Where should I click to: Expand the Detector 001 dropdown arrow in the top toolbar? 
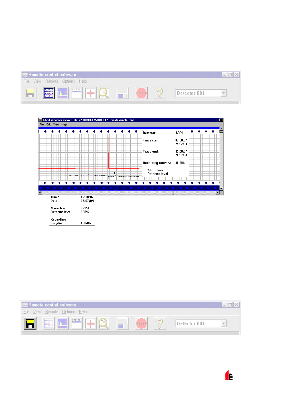224,93
